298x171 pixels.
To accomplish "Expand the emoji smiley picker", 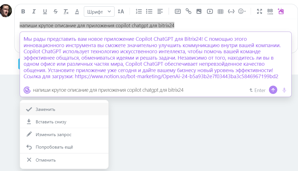I will (x=242, y=11).
